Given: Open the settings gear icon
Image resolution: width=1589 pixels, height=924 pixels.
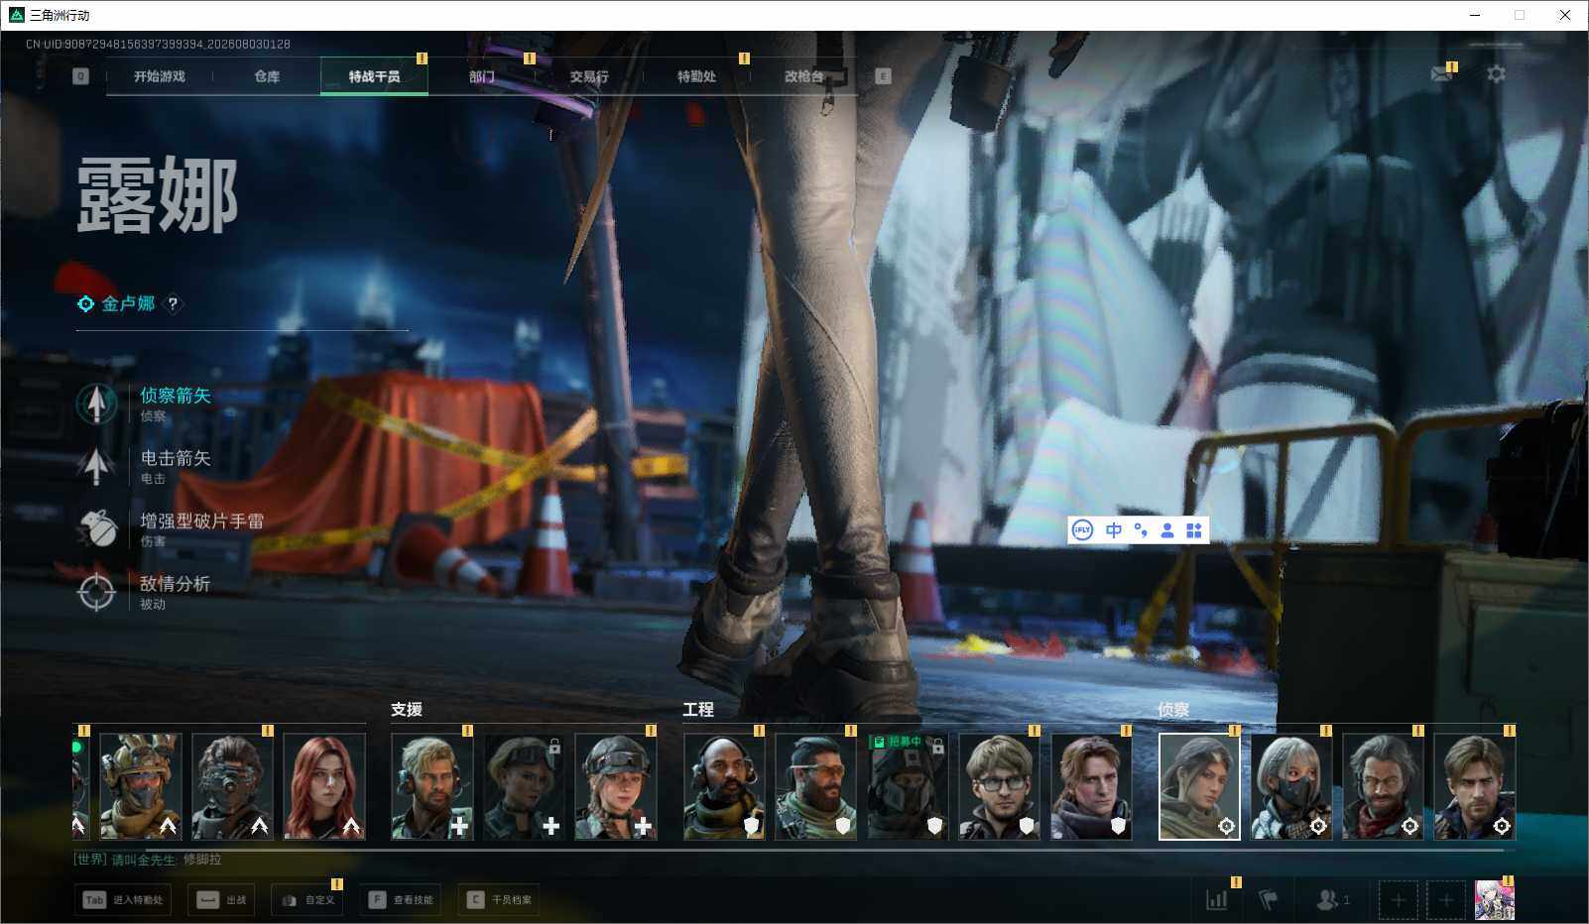Looking at the screenshot, I should pyautogui.click(x=1496, y=74).
